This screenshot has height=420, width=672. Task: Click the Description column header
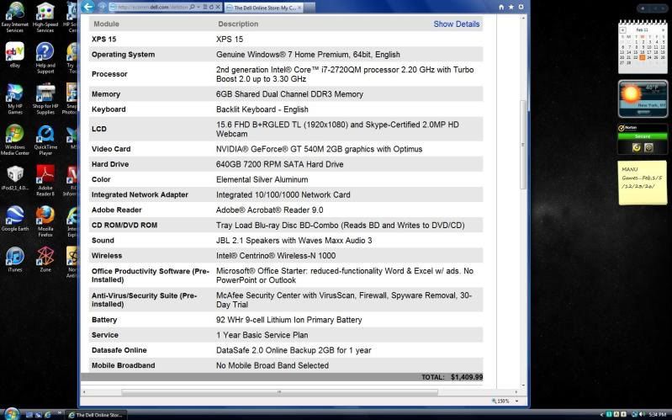pyautogui.click(x=238, y=24)
